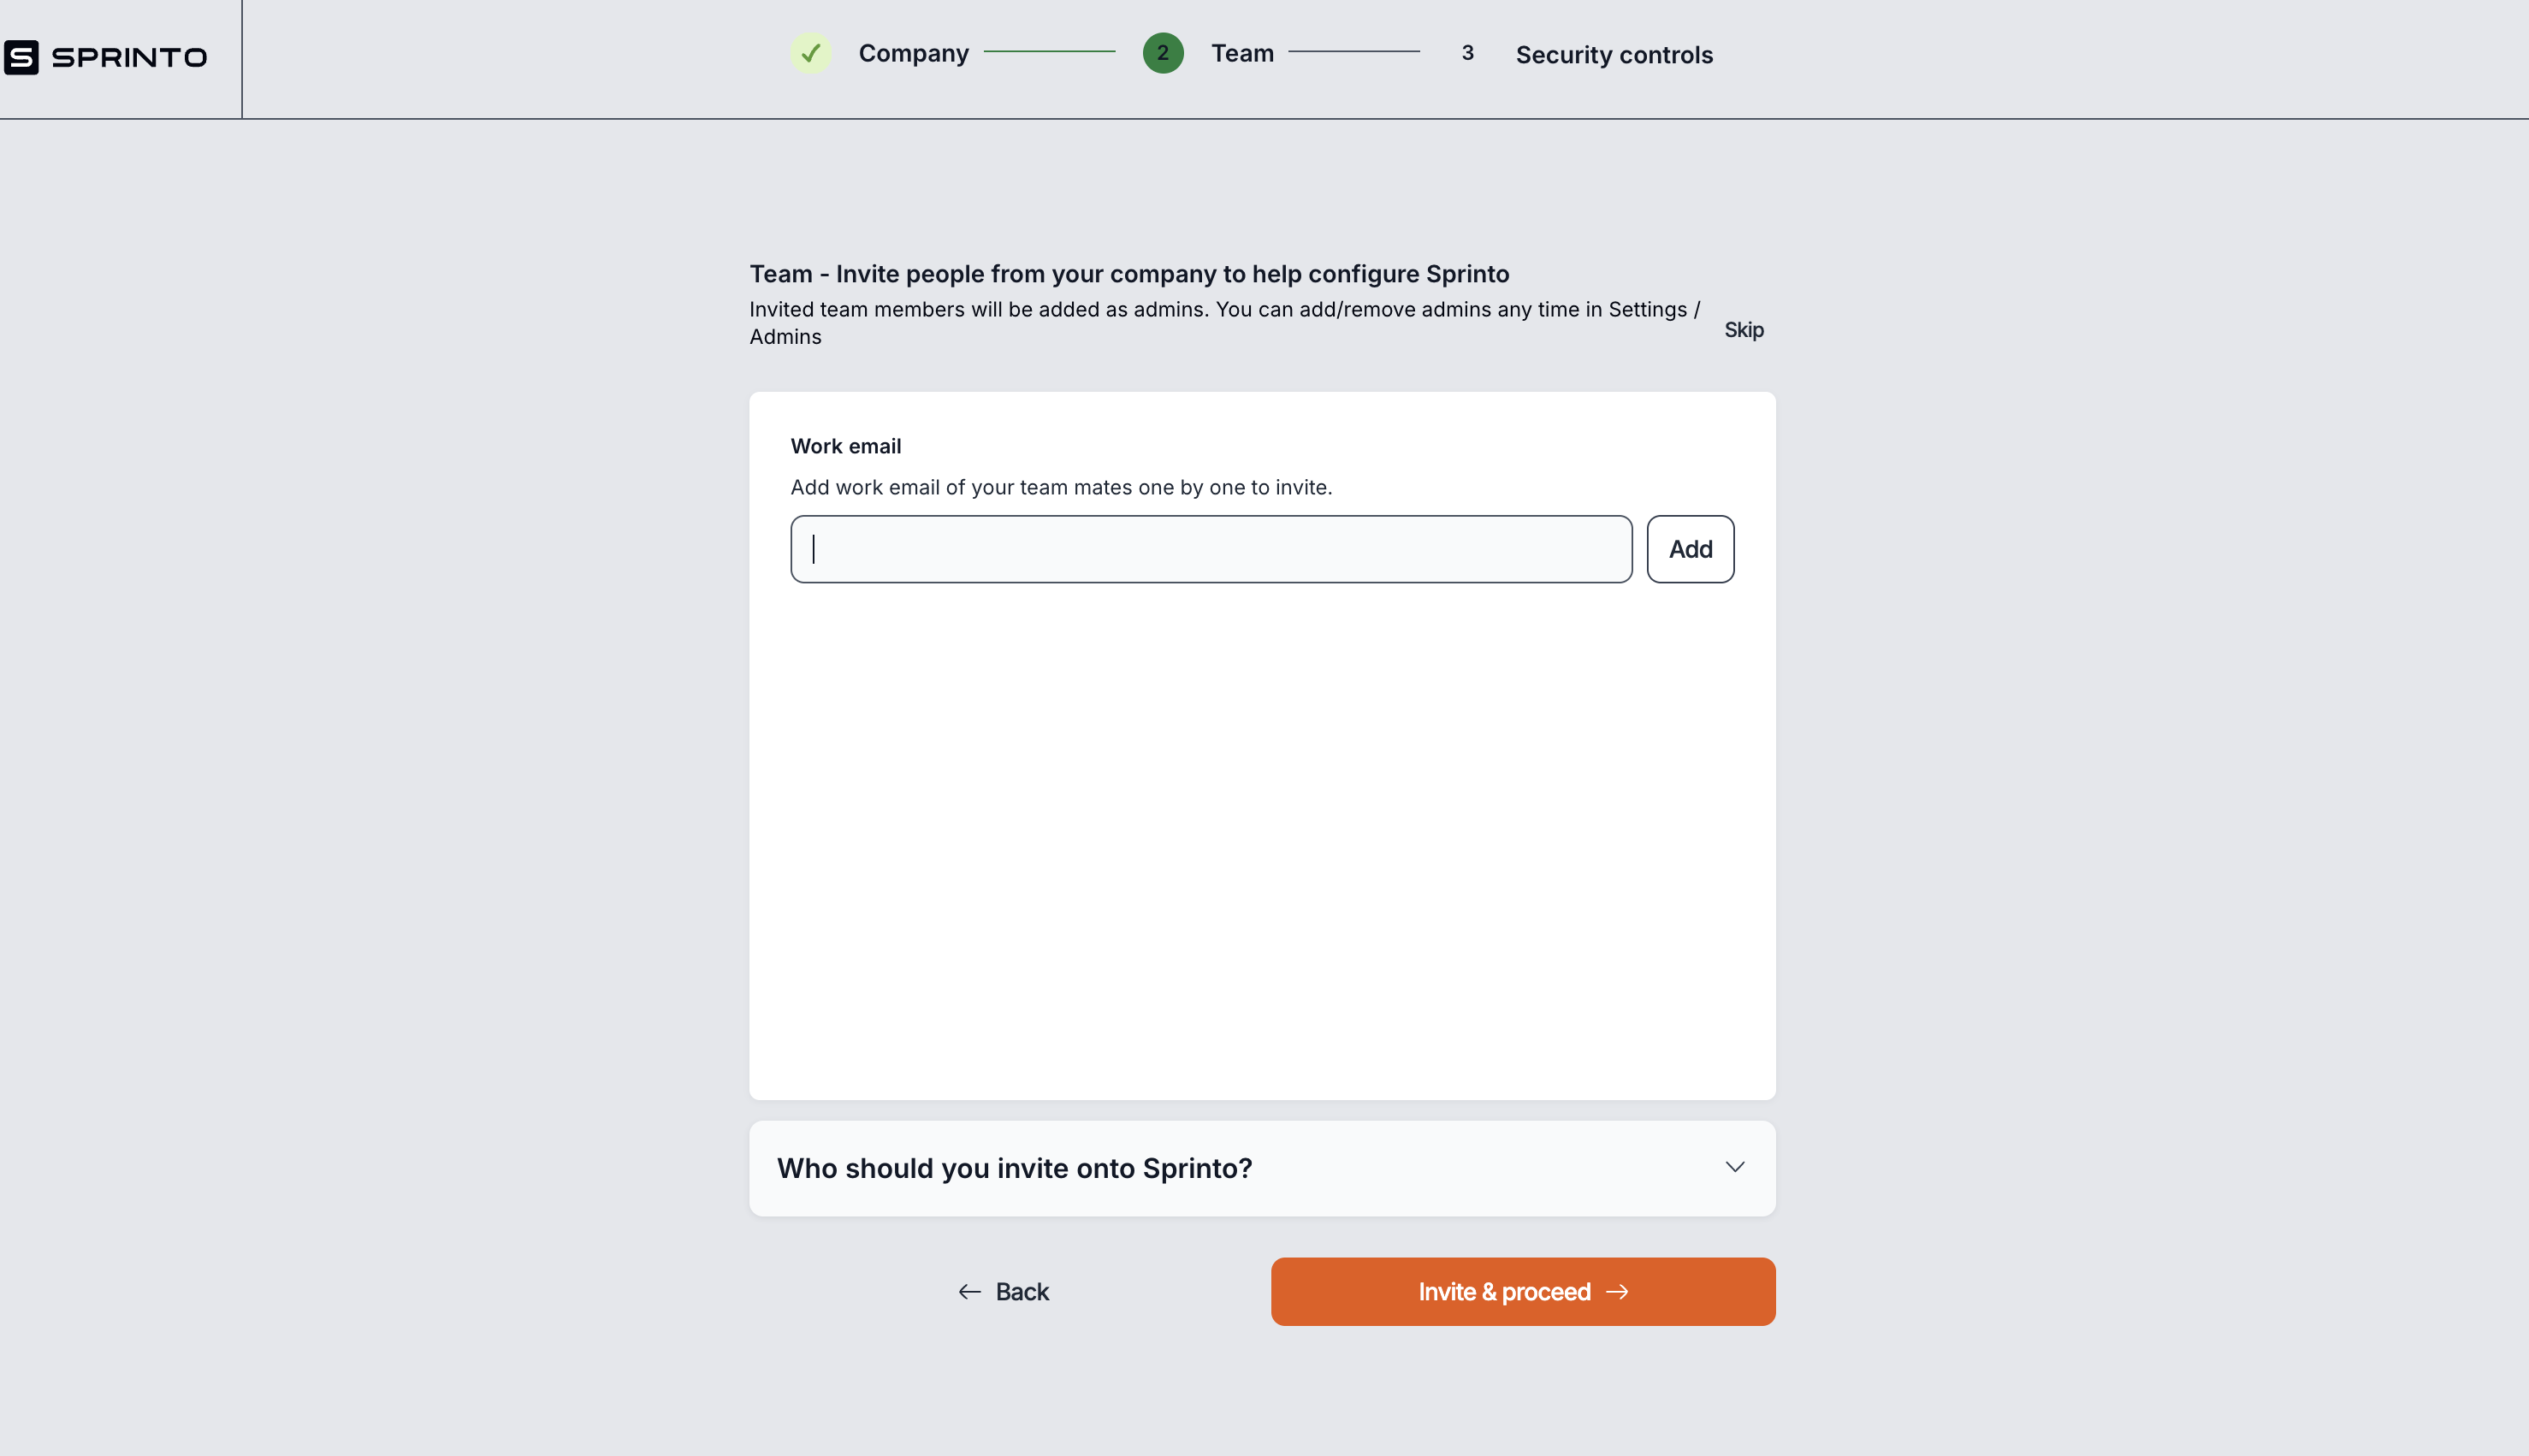Click the progress line between Team and Security
The image size is (2529, 1456).
click(x=1353, y=52)
